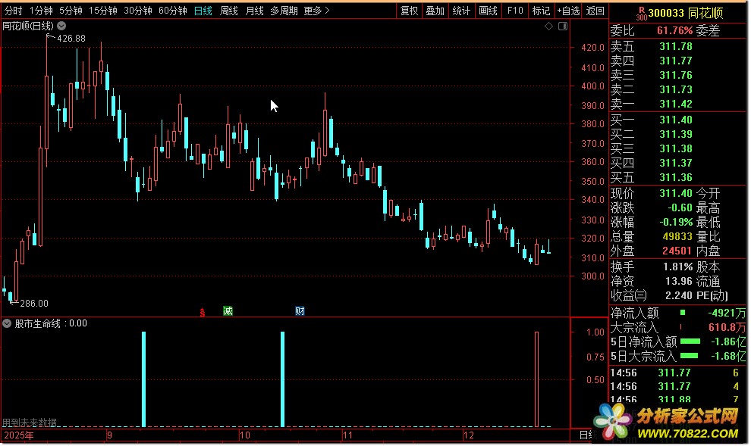
Task: Click the 现价 value 311.40
Action: coord(676,193)
